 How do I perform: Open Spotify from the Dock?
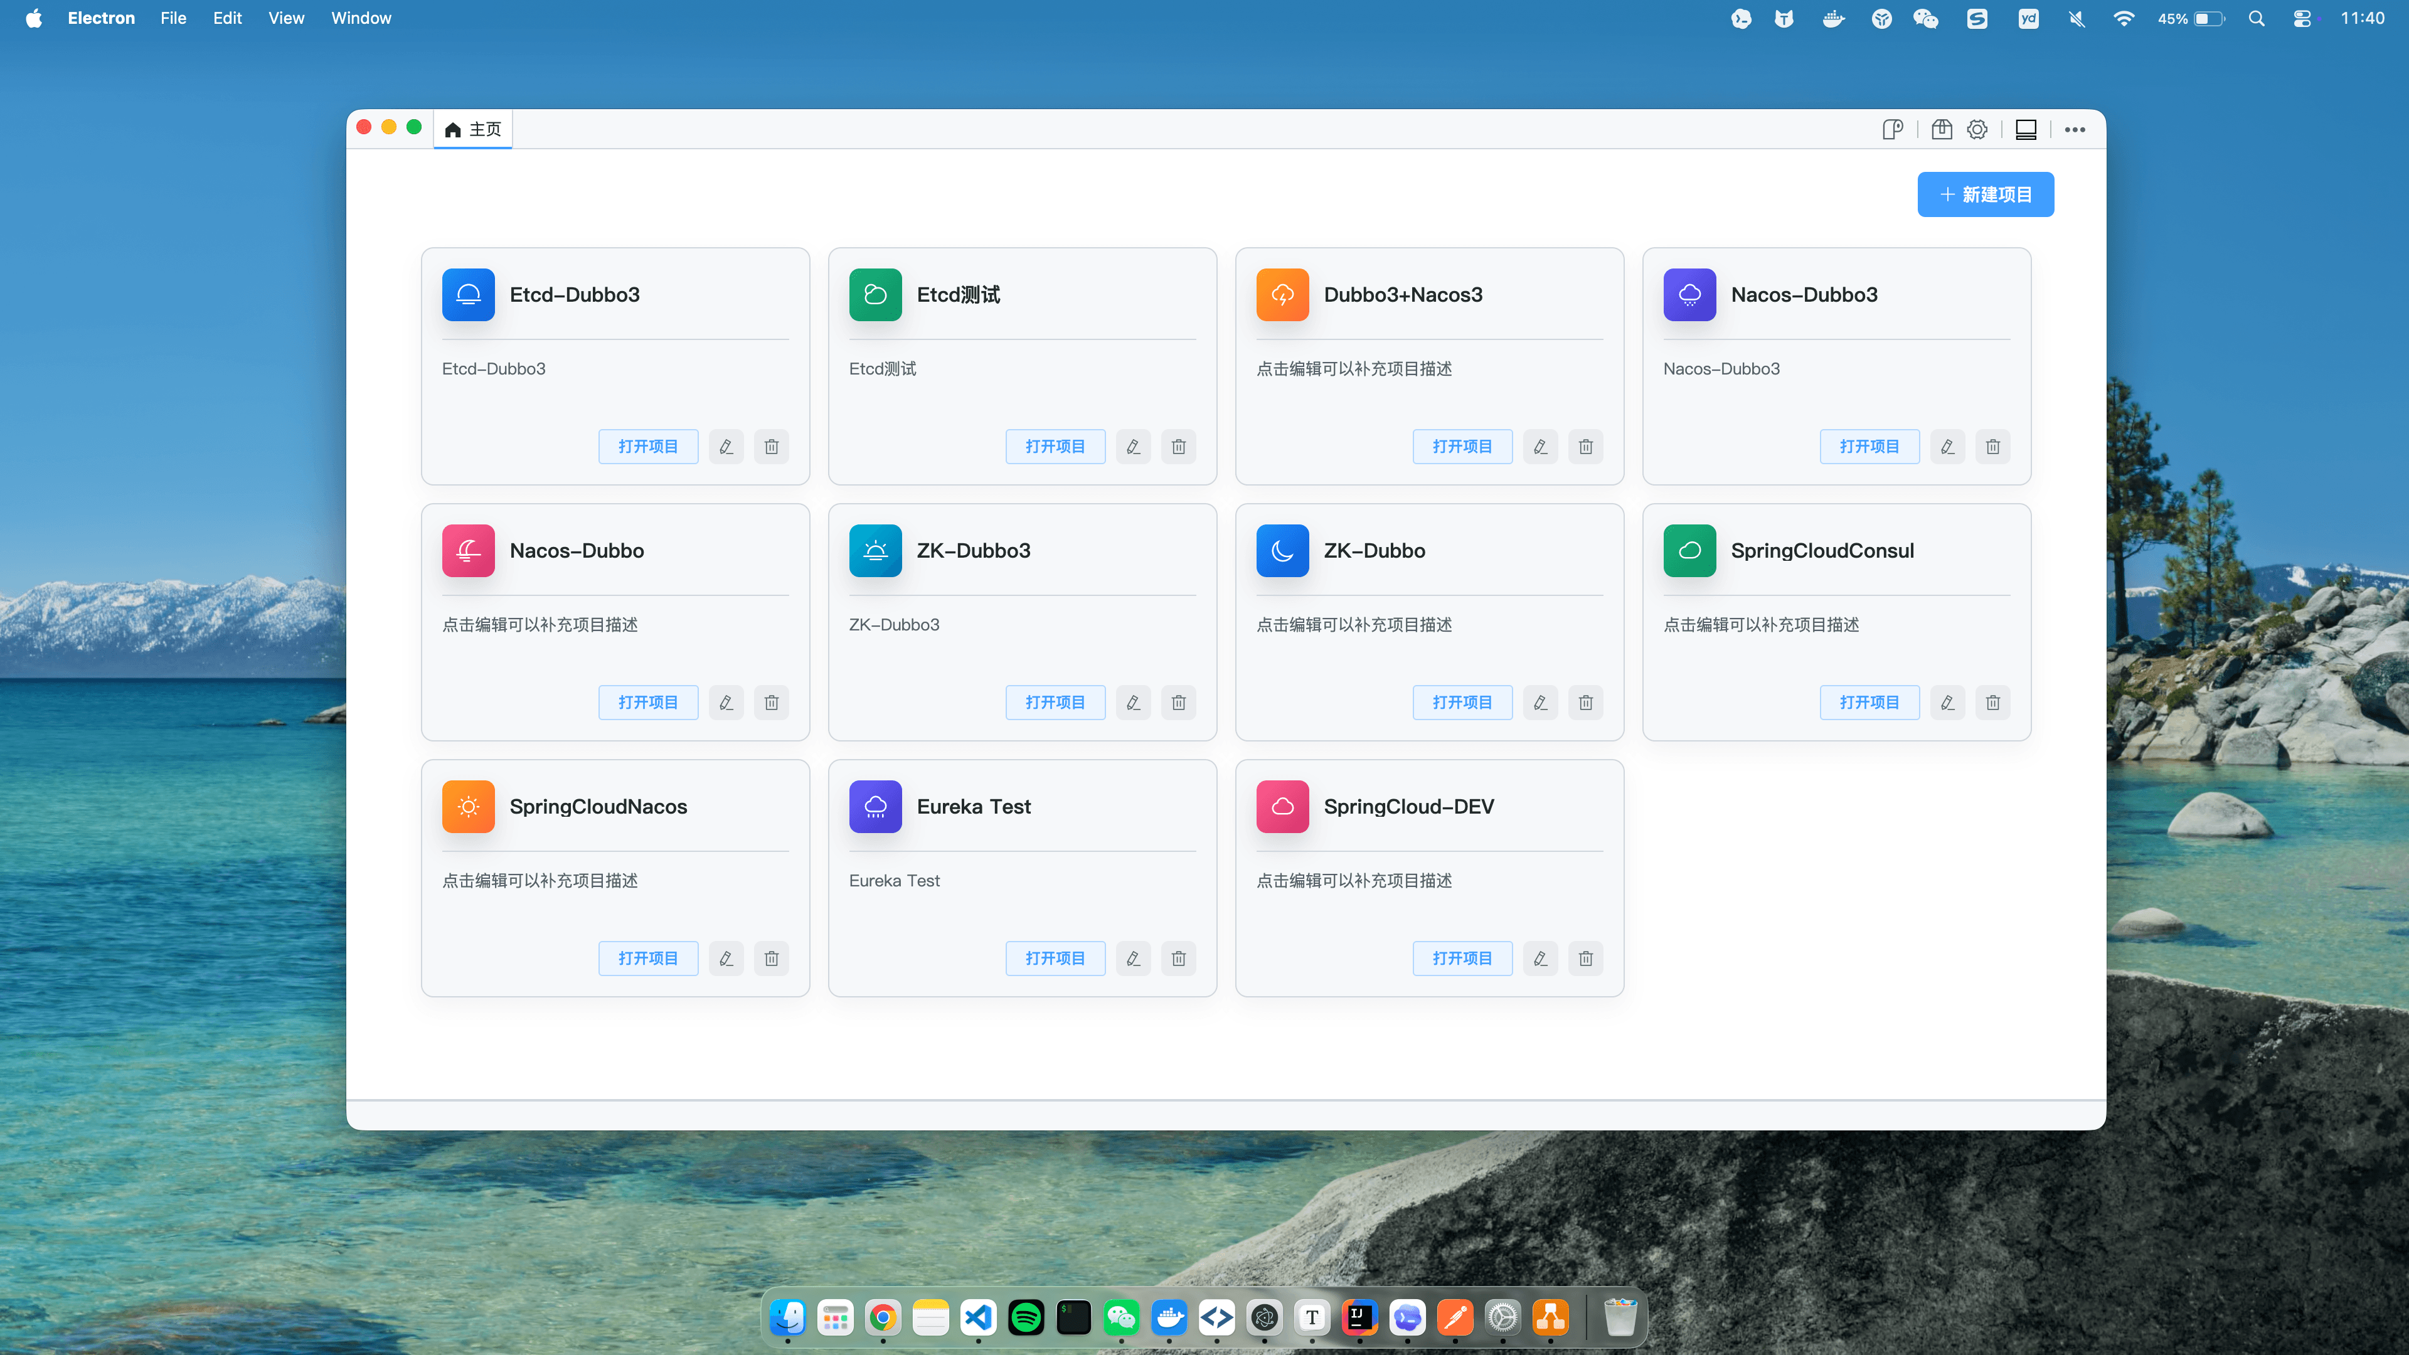click(x=1026, y=1317)
